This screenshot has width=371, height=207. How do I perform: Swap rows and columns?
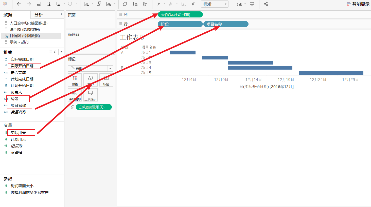coord(125,4)
